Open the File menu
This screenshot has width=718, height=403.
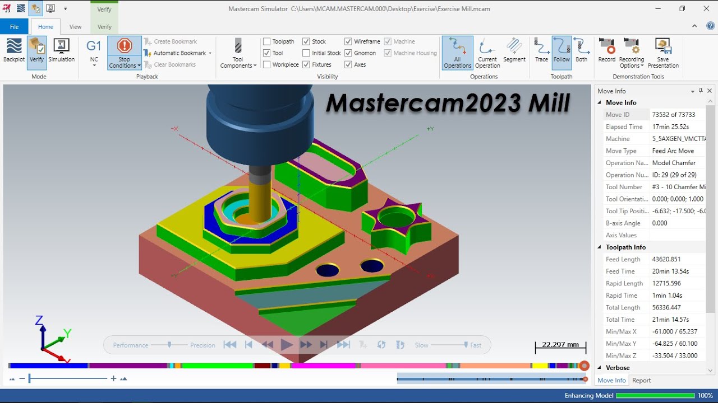pos(14,26)
